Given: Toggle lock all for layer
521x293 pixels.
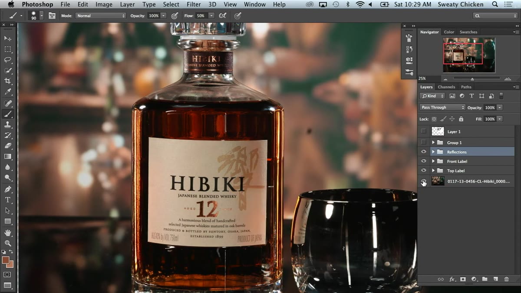Looking at the screenshot, I should click(461, 119).
